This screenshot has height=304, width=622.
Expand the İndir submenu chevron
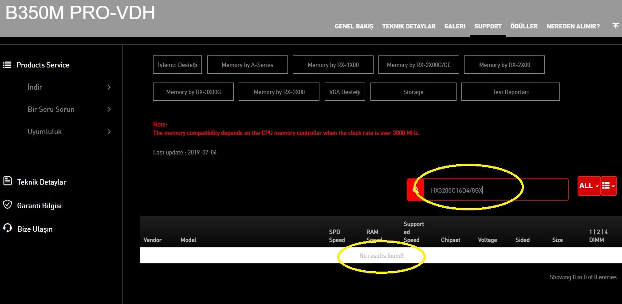point(109,87)
